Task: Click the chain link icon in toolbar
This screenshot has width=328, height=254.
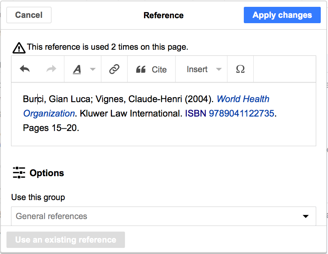Action: coord(114,69)
